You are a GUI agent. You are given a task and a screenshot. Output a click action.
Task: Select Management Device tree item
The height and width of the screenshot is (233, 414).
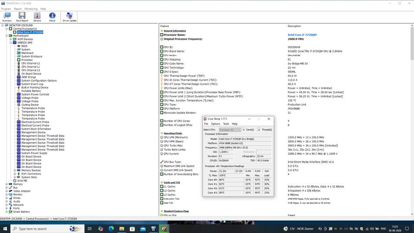coord(33,132)
